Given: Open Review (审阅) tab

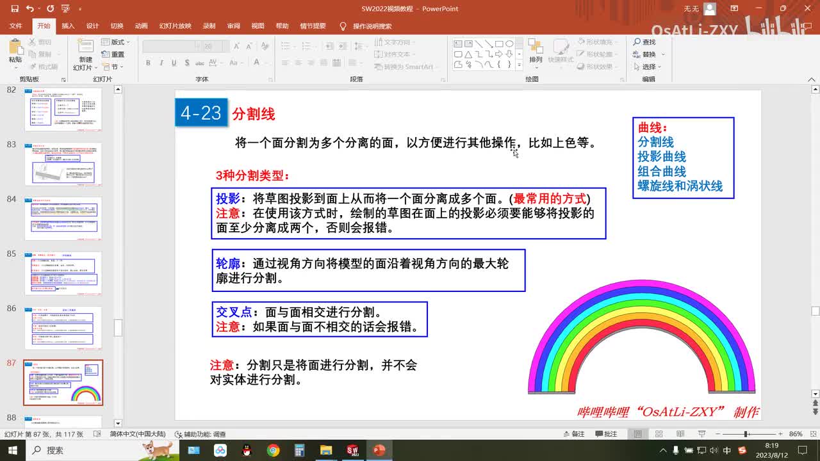Looking at the screenshot, I should point(234,26).
